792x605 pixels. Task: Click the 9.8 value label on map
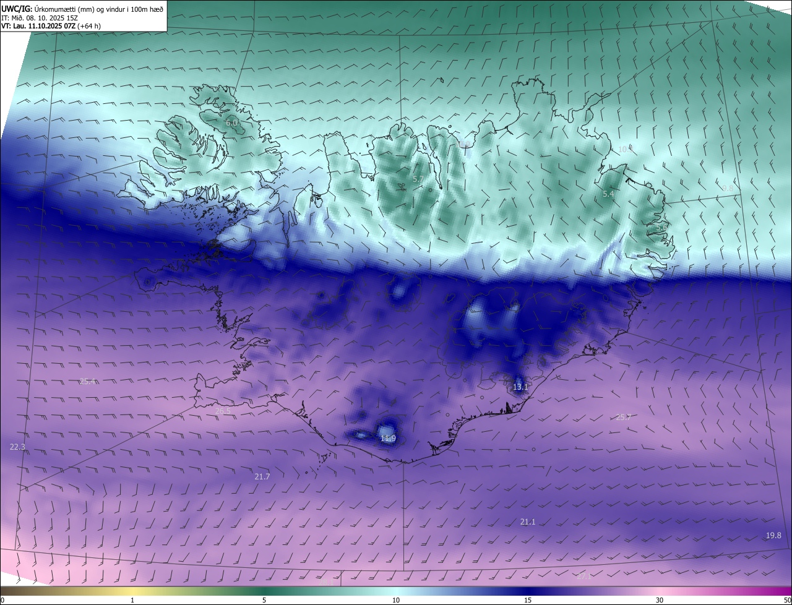(x=728, y=189)
